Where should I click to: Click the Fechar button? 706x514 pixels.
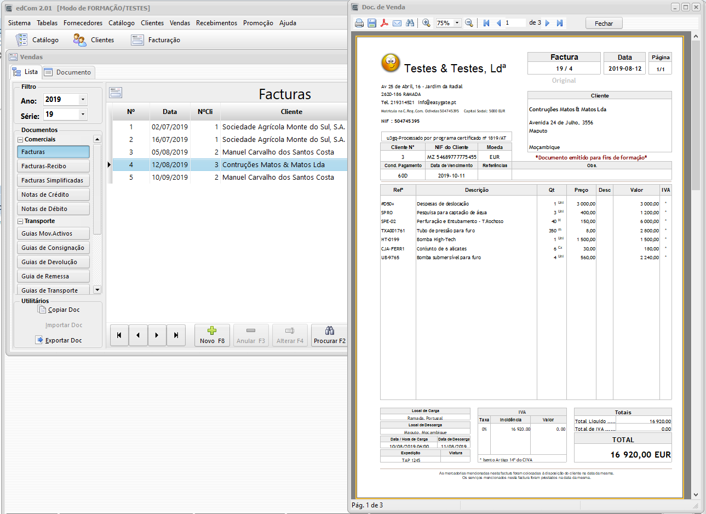(x=604, y=23)
